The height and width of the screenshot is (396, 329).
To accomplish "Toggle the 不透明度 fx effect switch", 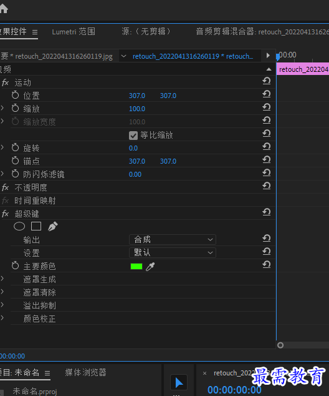I will click(5, 187).
